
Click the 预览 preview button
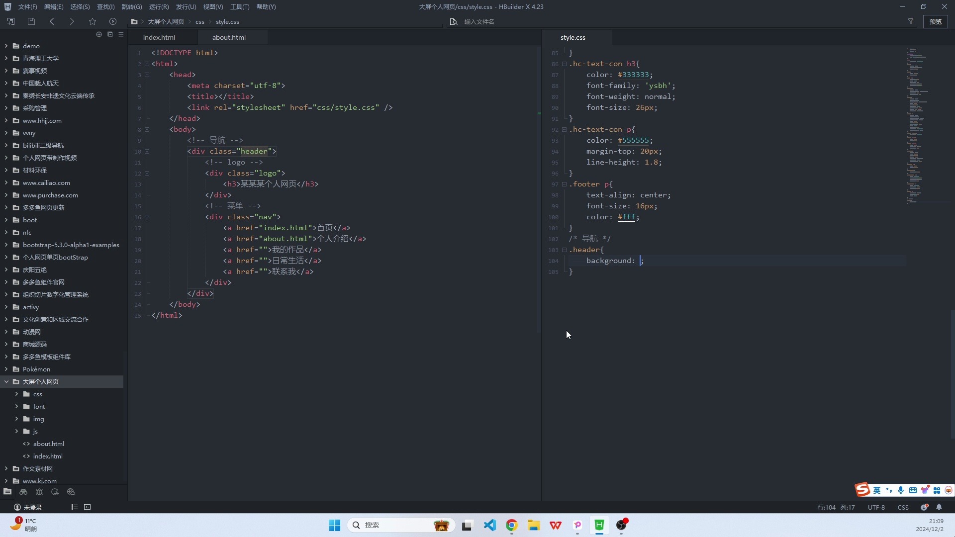pos(936,21)
